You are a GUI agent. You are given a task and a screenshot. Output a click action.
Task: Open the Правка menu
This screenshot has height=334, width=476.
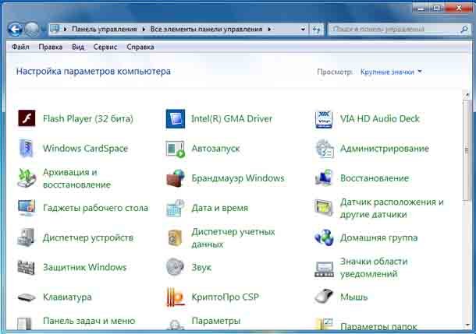click(51, 47)
